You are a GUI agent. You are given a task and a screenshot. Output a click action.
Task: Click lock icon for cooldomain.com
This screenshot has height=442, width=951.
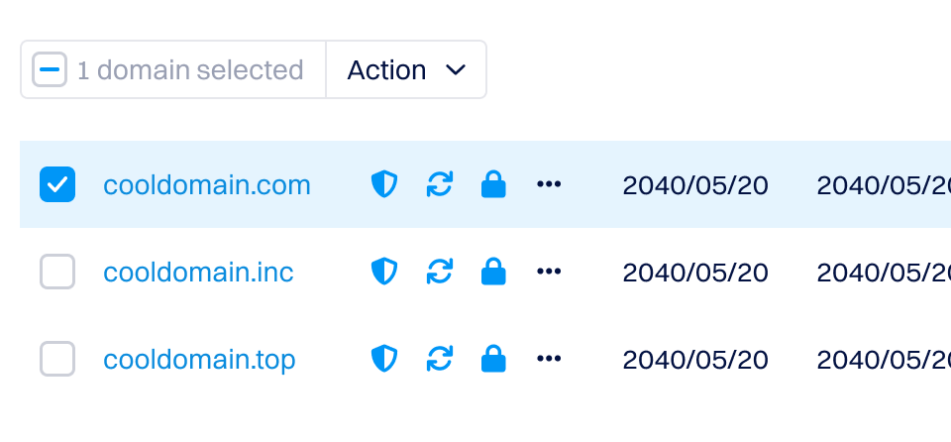[x=492, y=184]
